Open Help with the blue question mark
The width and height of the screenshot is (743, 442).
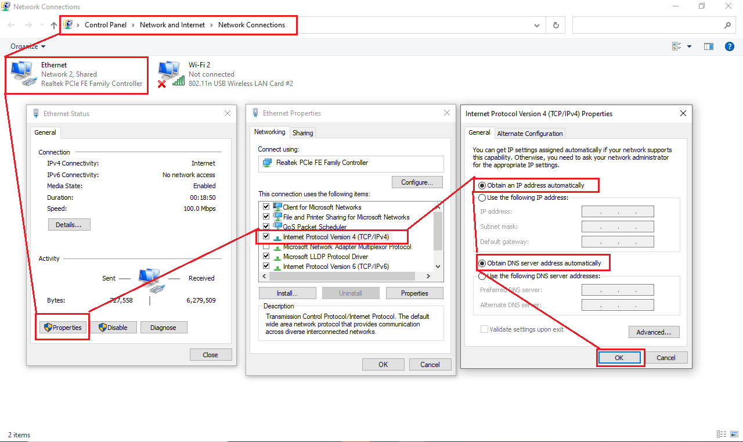tap(730, 46)
